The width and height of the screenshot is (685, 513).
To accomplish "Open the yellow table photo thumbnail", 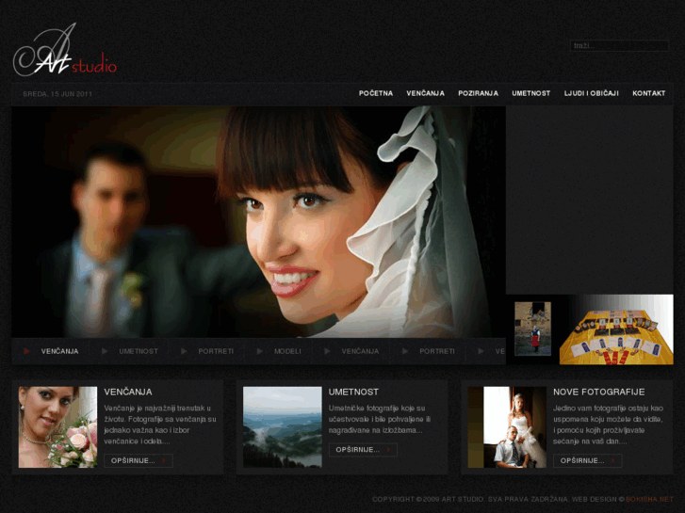I will [616, 329].
